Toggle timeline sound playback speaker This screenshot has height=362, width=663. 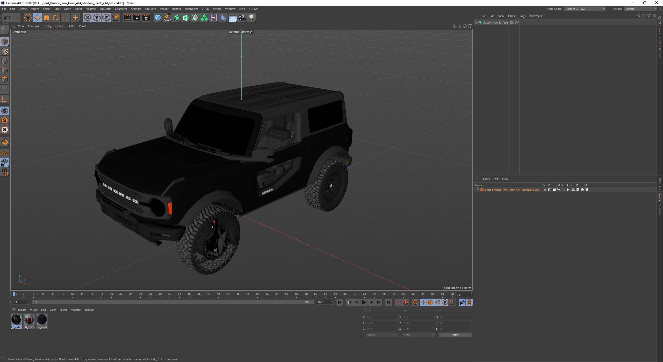(462, 302)
